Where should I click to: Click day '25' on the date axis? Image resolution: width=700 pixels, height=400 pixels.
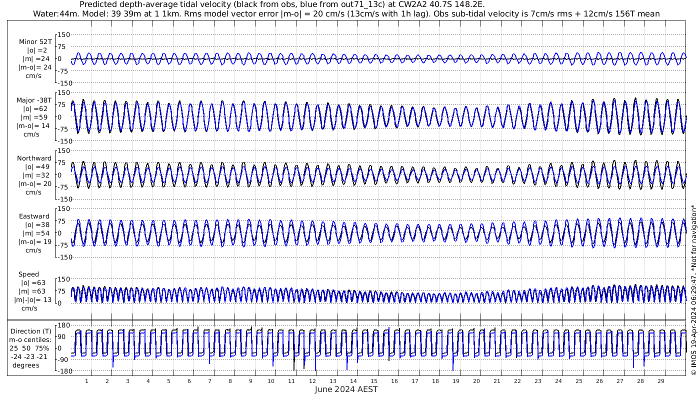[578, 381]
